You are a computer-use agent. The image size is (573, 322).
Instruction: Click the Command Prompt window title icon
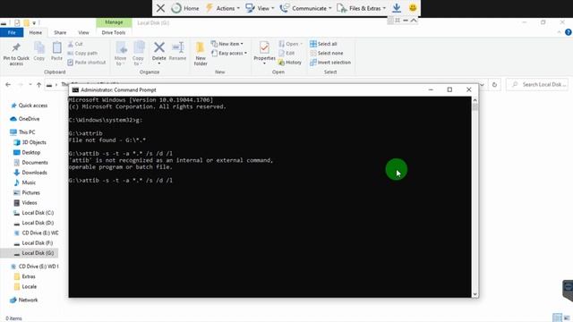(x=75, y=89)
